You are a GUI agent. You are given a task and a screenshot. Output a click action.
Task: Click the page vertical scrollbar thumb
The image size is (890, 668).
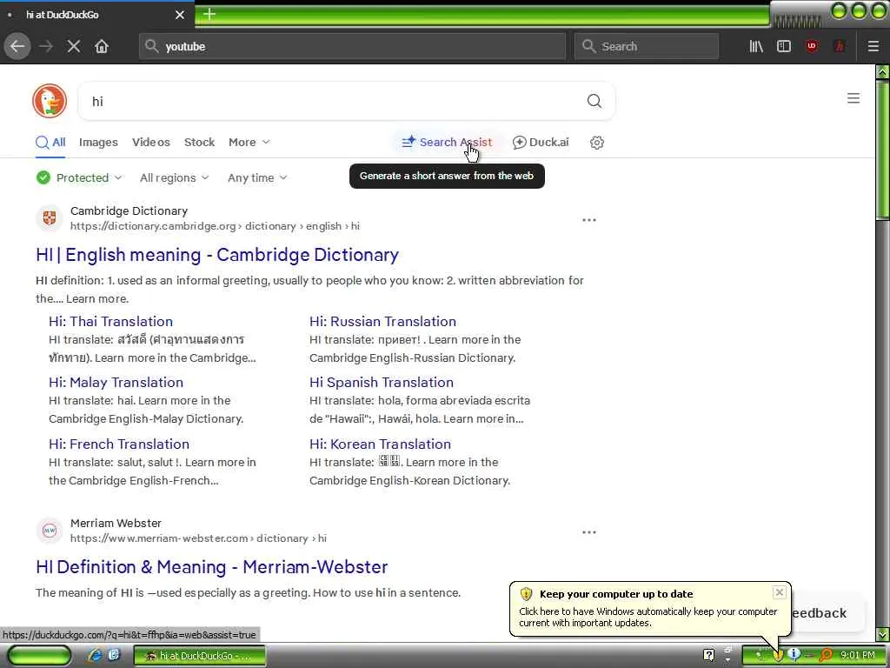tap(883, 149)
